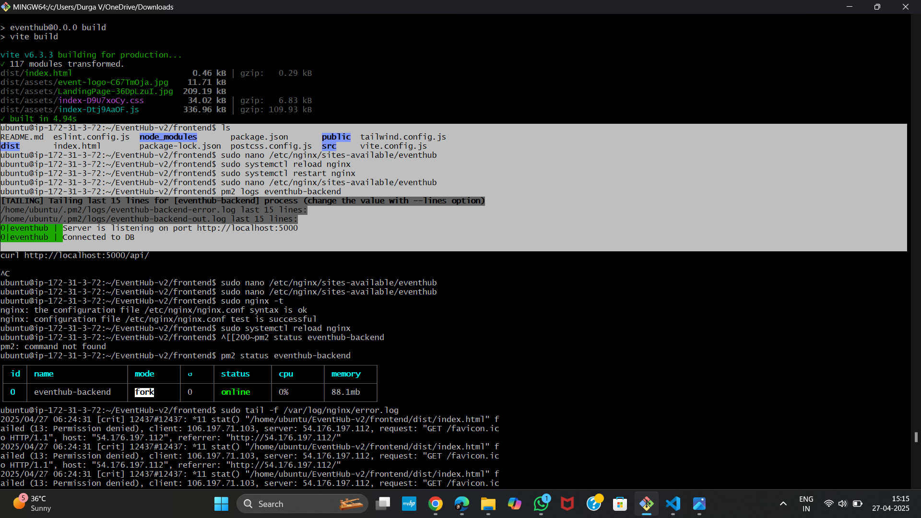Click the 'curl http://localhost:5000/api/' line
Viewport: 921px width, 518px height.
(x=75, y=255)
